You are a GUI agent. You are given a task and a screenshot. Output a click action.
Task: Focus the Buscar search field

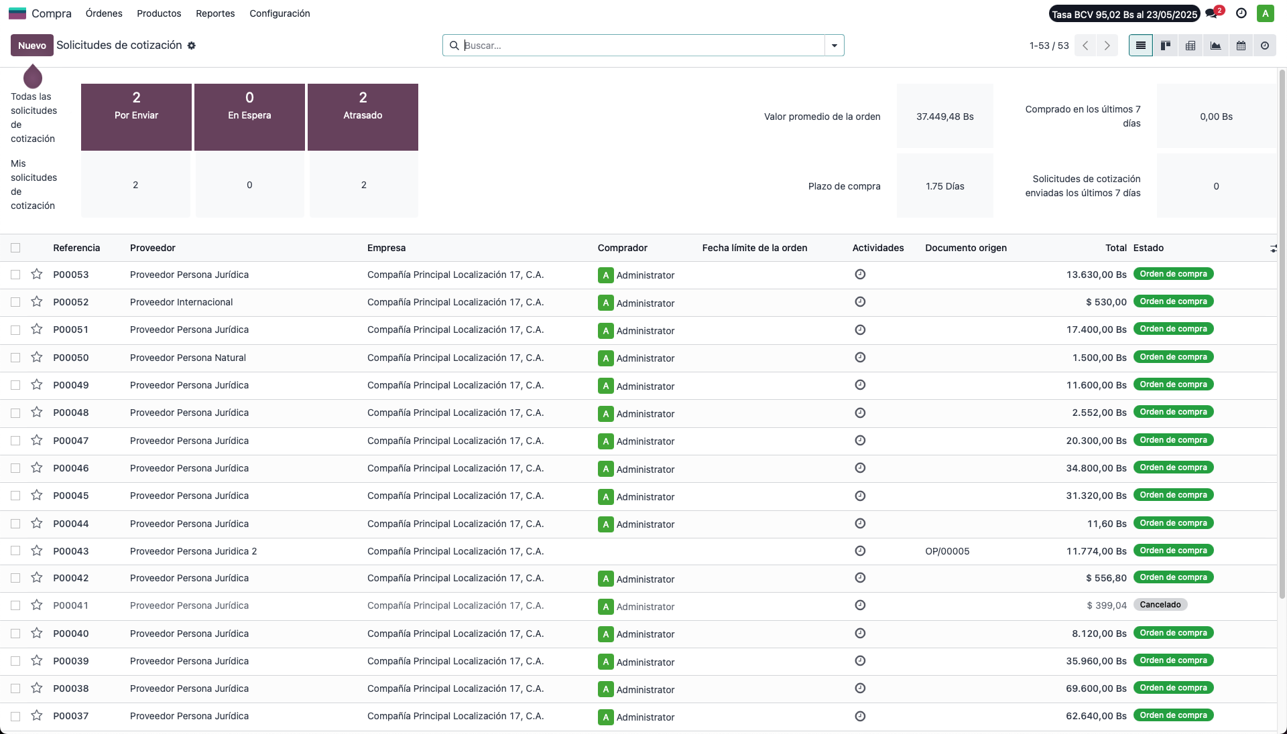tap(643, 46)
